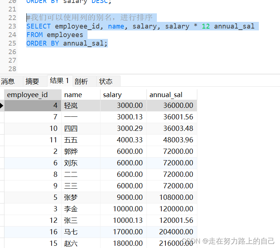The width and height of the screenshot is (280, 248).
Task: Click employee_id cell 11
Action: pos(33,140)
